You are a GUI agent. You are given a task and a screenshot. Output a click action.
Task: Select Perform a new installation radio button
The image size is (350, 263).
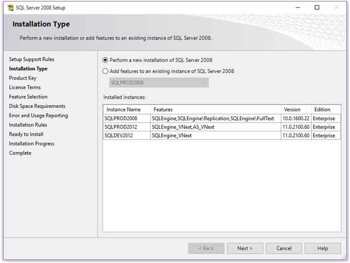click(105, 60)
